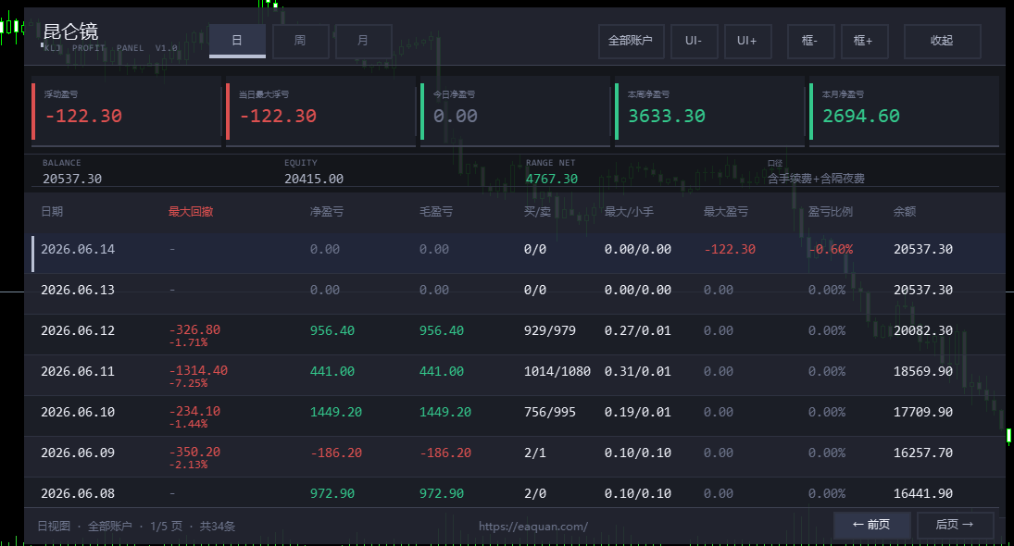Viewport: 1014px width, 546px height.
Task: Click the UI+ enlarge button
Action: tap(747, 41)
